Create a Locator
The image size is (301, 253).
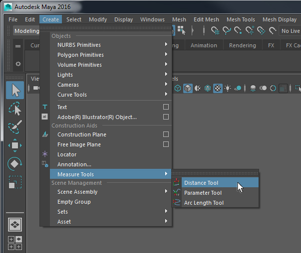click(x=111, y=154)
